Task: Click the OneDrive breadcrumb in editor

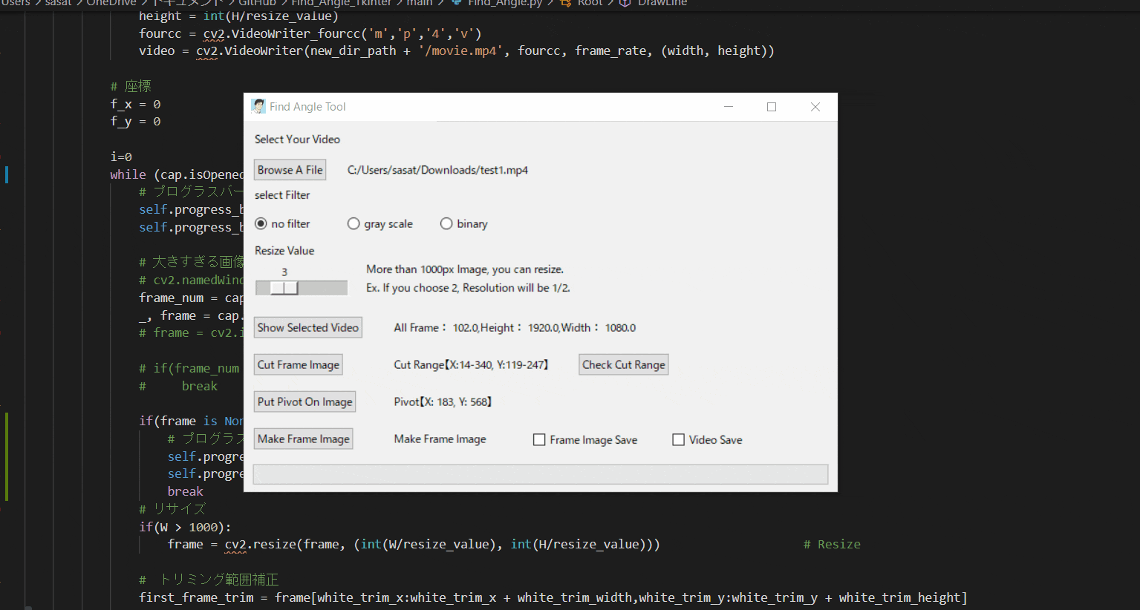Action: coord(111,3)
